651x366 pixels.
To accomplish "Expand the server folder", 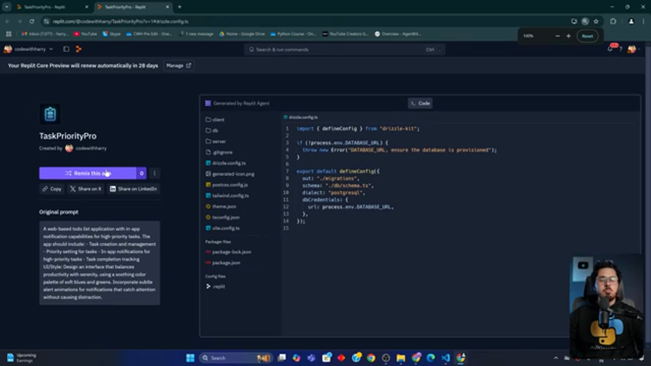I will tap(216, 141).
